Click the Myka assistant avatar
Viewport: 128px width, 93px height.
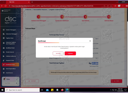click(x=4, y=79)
